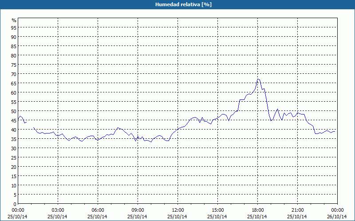Select the y-axis value 20

[14, 167]
